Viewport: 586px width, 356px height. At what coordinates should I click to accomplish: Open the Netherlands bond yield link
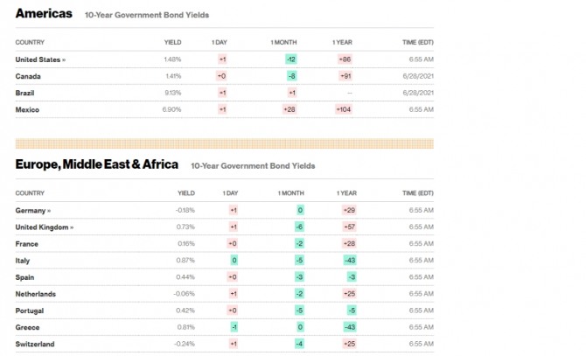[x=36, y=294]
